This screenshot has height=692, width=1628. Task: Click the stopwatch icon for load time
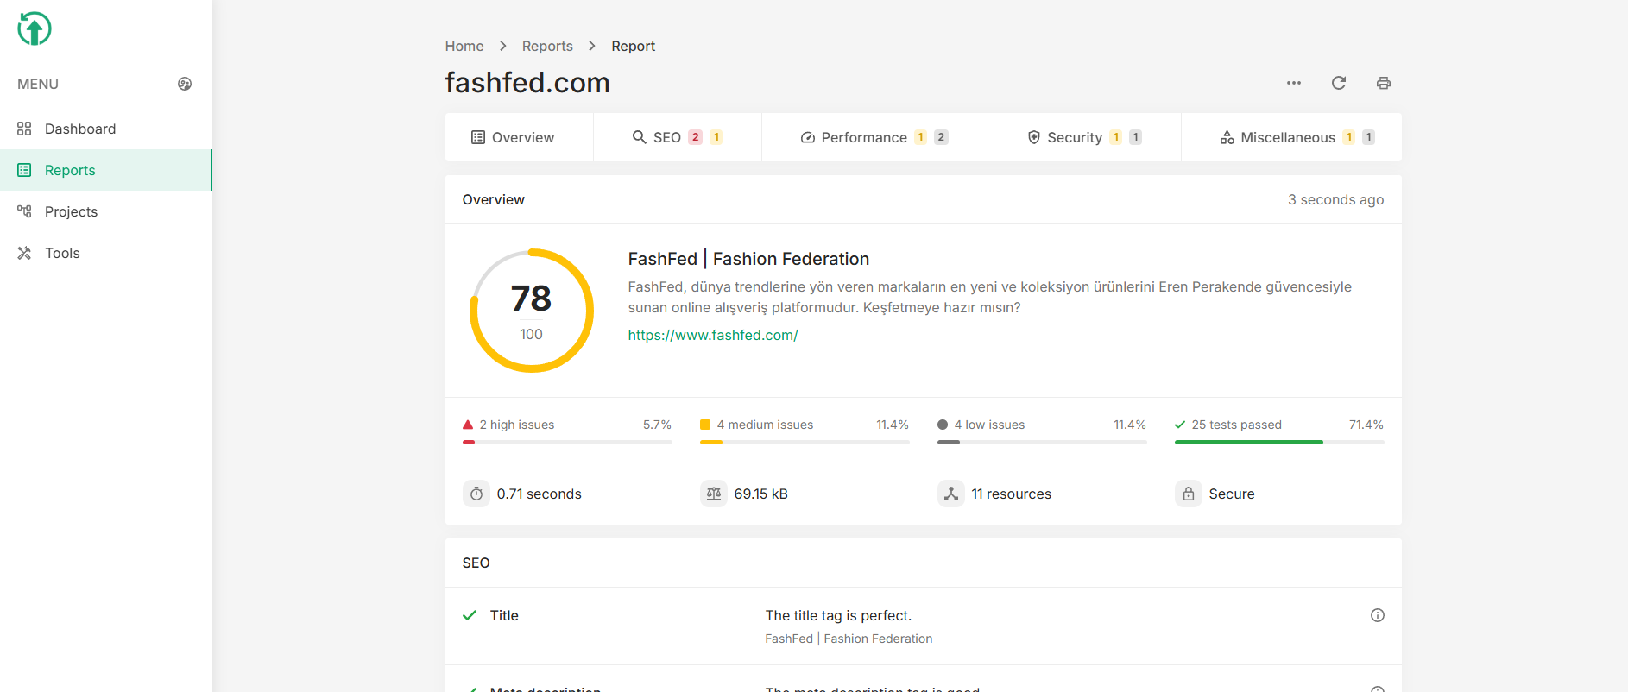(x=476, y=494)
